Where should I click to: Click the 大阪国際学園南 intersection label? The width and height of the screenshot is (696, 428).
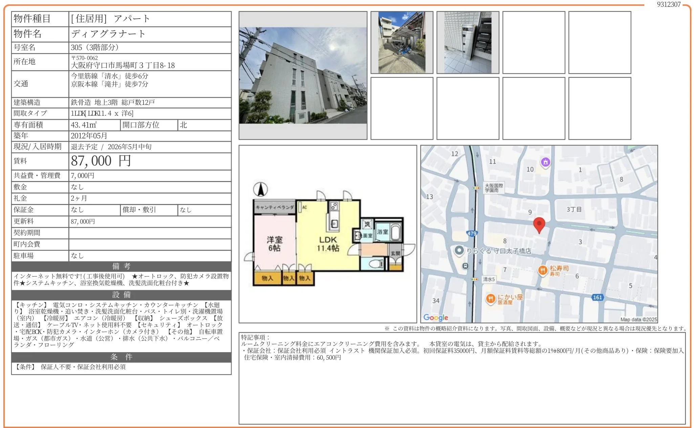[494, 188]
